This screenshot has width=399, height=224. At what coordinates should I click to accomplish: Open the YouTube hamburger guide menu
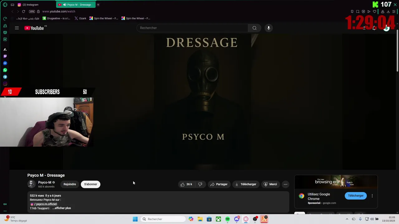(x=17, y=28)
